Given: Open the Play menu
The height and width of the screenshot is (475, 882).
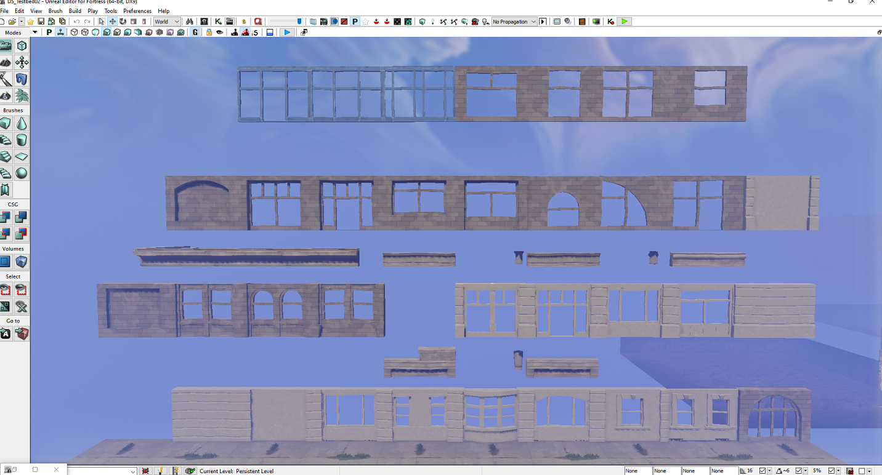Looking at the screenshot, I should tap(93, 11).
